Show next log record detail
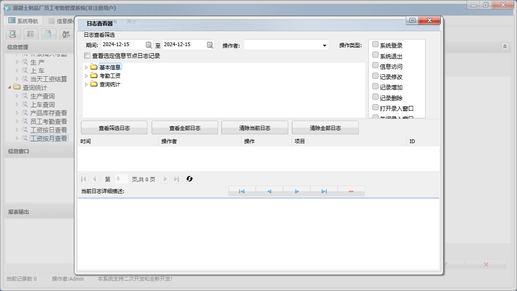517x291 pixels. (297, 191)
